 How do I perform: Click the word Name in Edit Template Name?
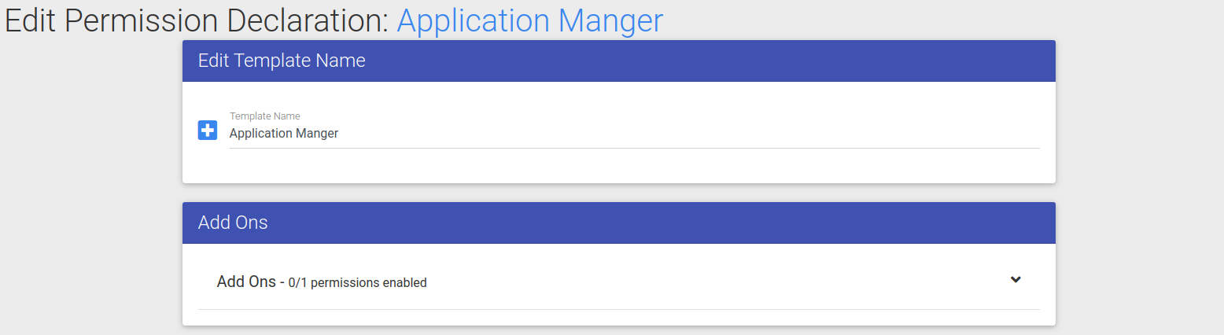point(344,61)
